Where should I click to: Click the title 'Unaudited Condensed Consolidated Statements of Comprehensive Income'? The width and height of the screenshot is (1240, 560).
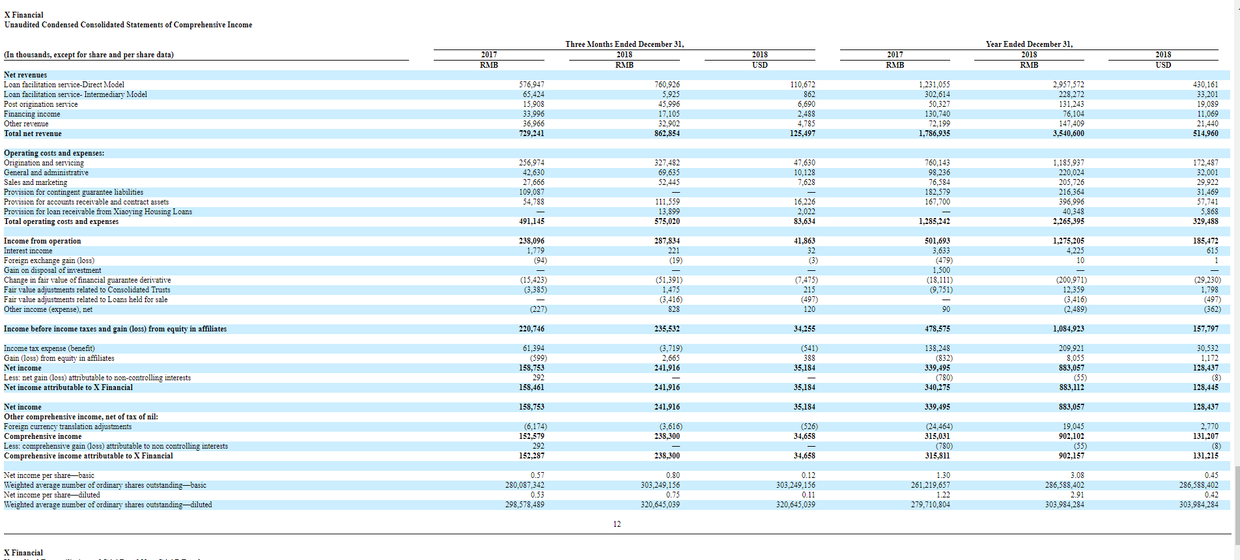click(128, 25)
